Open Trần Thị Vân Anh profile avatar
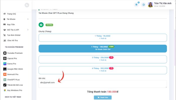The height and width of the screenshot is (100, 176). (150, 5)
